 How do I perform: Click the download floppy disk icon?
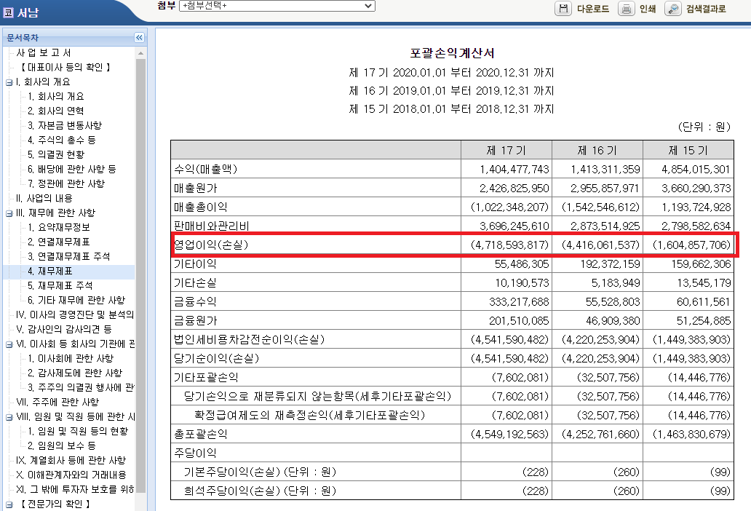[x=563, y=9]
